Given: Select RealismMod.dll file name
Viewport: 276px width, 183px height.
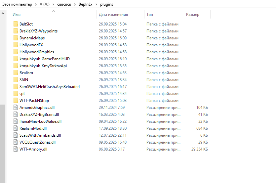Looking at the screenshot, I should [x=33, y=128].
